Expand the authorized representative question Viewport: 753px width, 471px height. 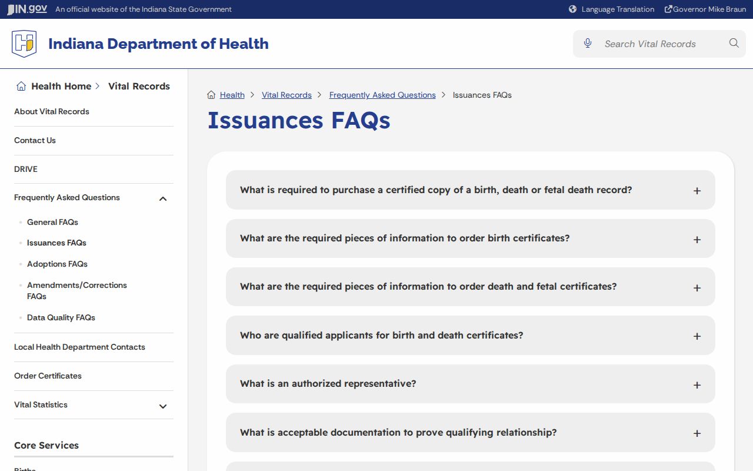(x=470, y=384)
